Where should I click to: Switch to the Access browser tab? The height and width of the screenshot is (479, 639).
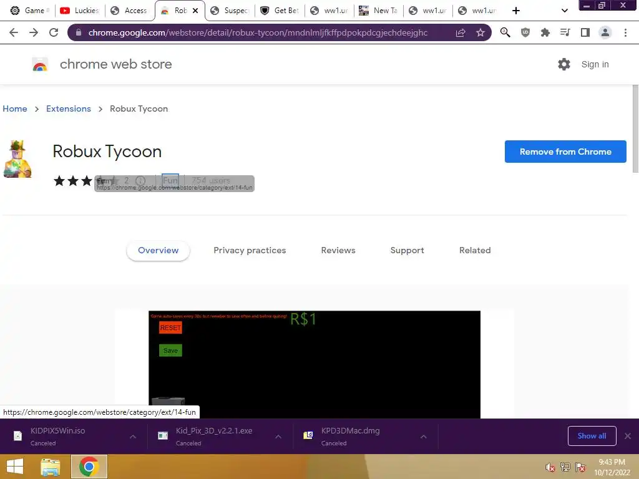[x=130, y=11]
